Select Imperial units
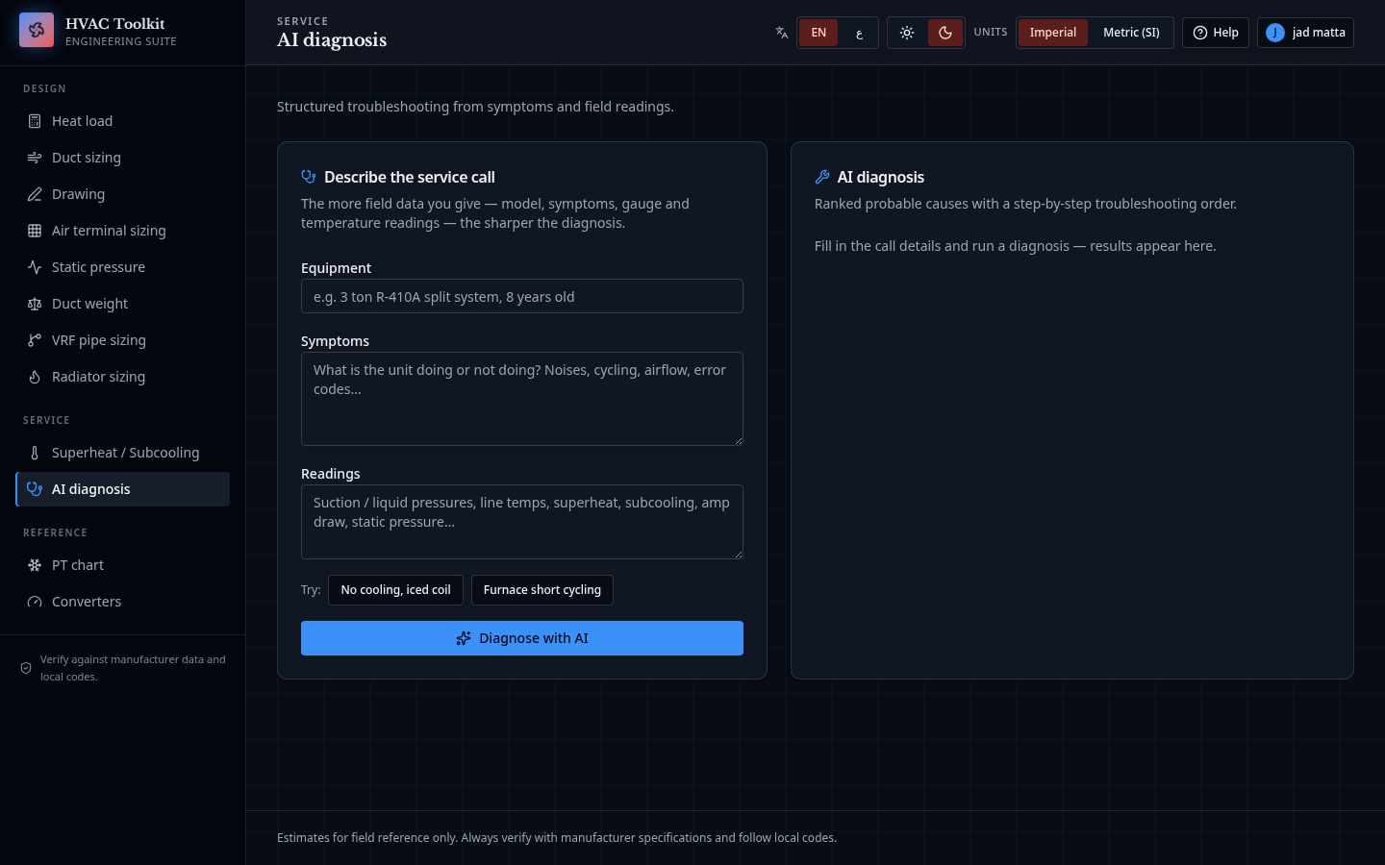This screenshot has width=1385, height=865. 1053,33
